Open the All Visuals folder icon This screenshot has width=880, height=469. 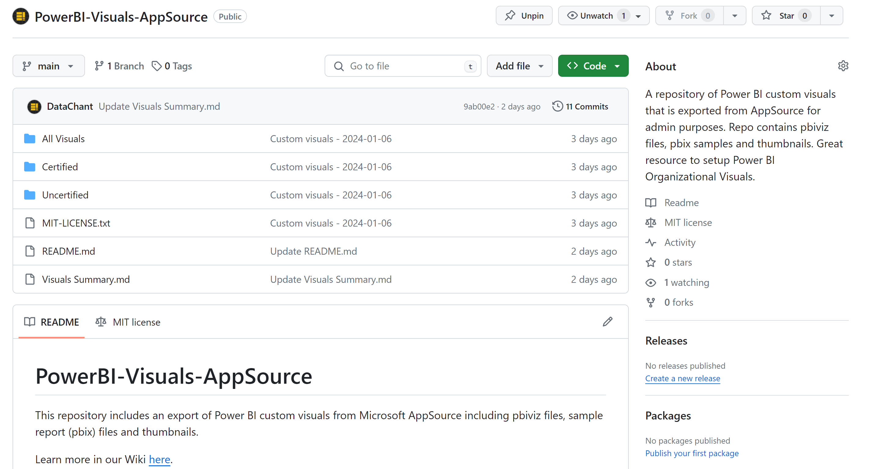pyautogui.click(x=30, y=139)
